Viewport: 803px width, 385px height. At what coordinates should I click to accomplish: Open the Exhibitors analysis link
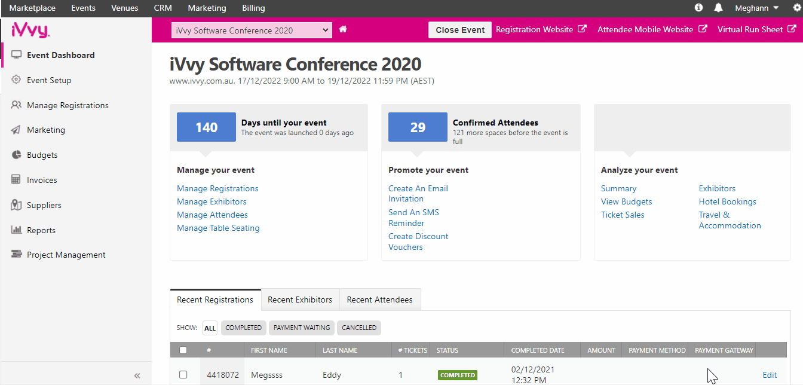pyautogui.click(x=717, y=188)
